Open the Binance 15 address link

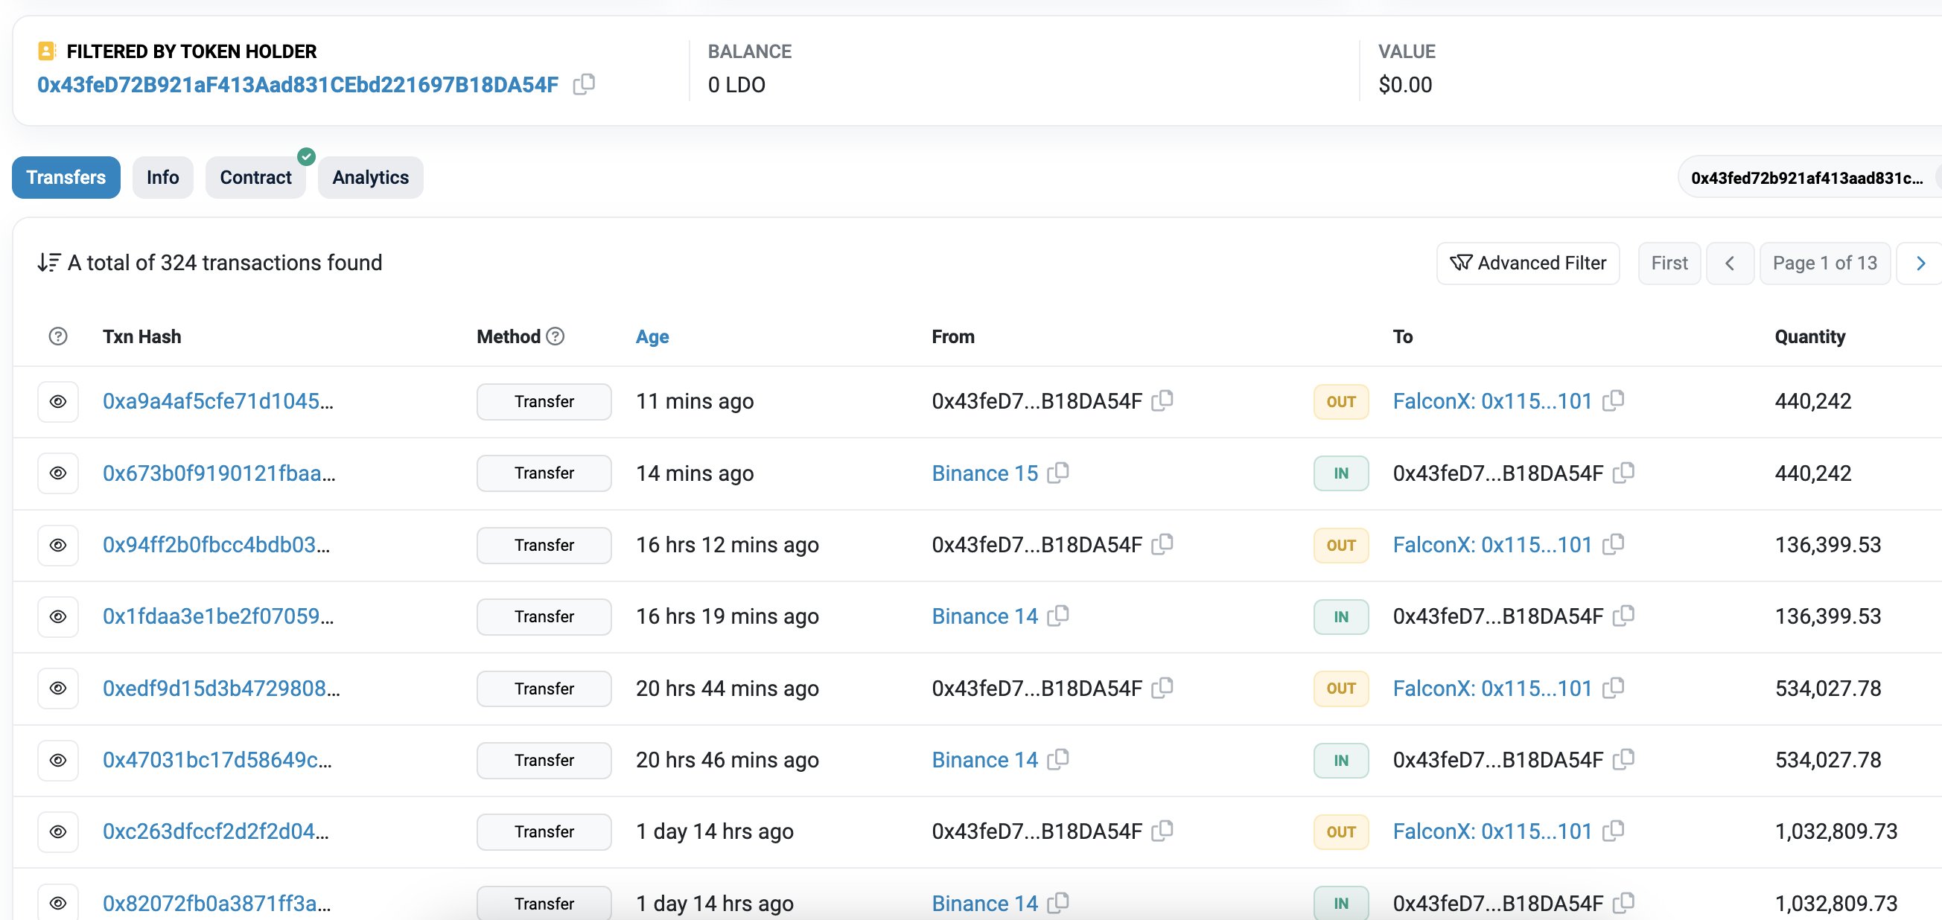tap(984, 473)
